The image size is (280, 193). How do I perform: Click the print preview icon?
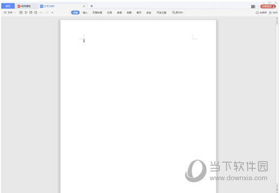click(36, 12)
